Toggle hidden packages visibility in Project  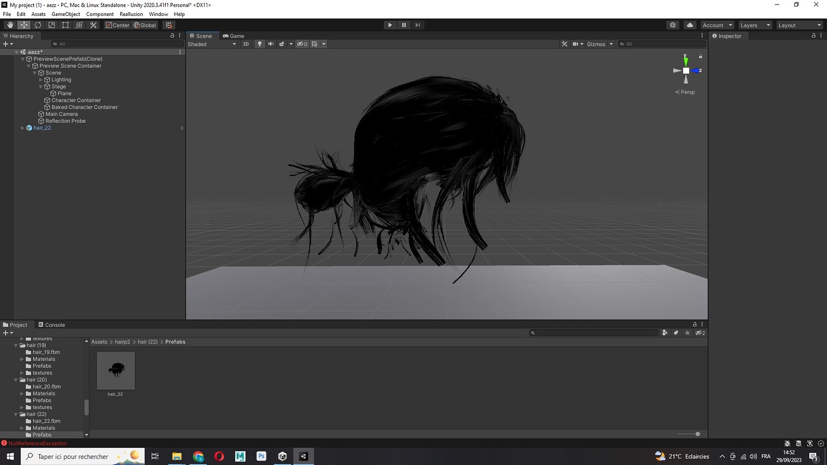click(x=700, y=333)
